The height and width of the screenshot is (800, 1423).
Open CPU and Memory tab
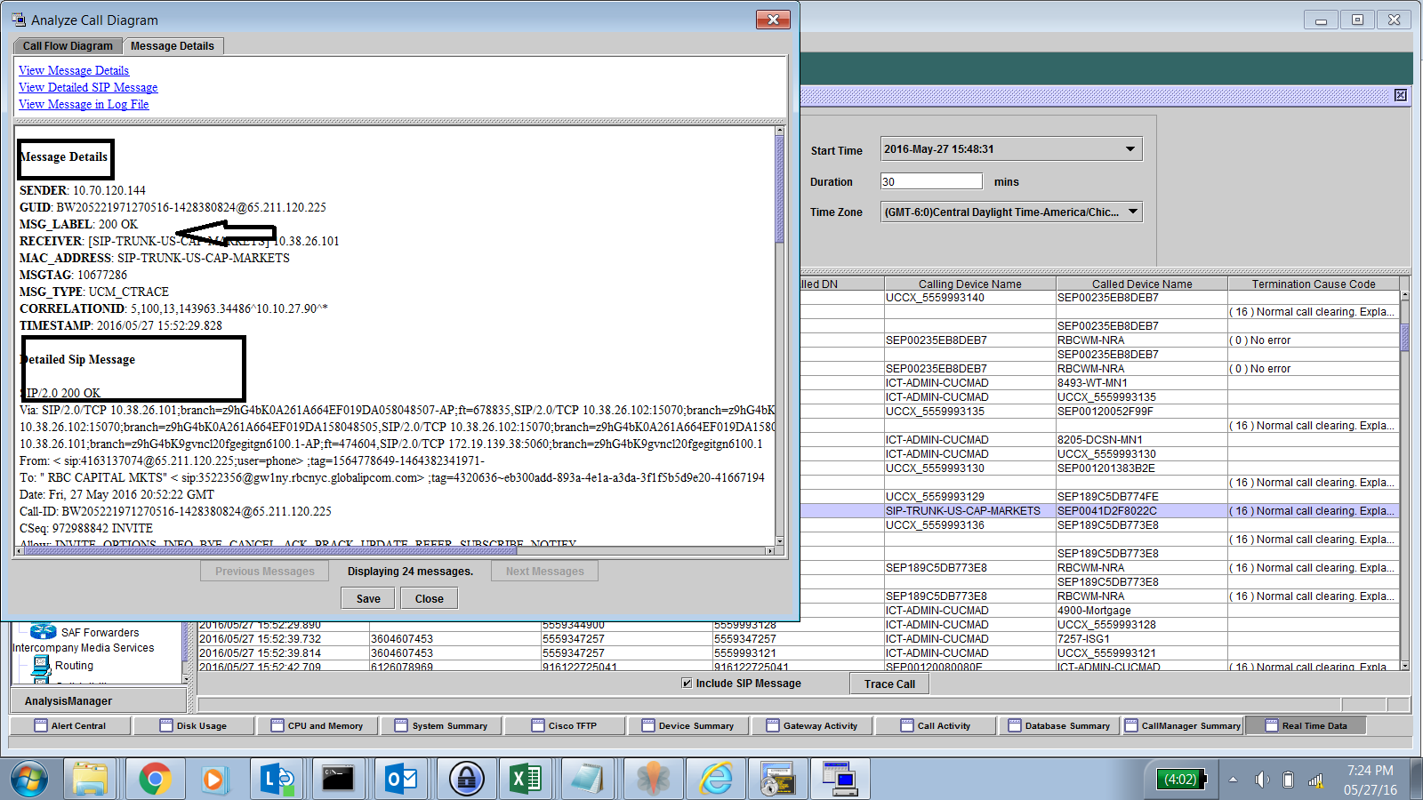click(318, 725)
